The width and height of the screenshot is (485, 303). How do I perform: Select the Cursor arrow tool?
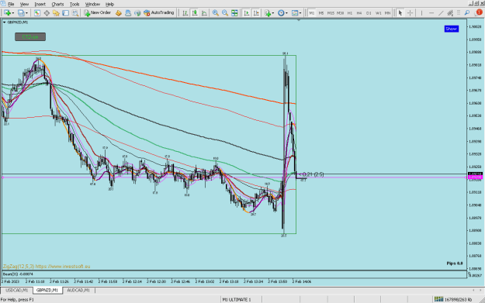400,12
